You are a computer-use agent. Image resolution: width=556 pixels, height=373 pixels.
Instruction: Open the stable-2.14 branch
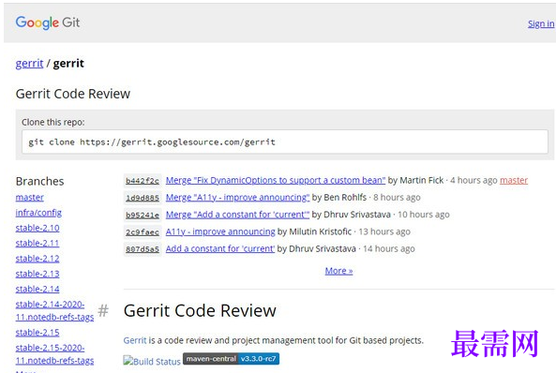[x=38, y=289]
